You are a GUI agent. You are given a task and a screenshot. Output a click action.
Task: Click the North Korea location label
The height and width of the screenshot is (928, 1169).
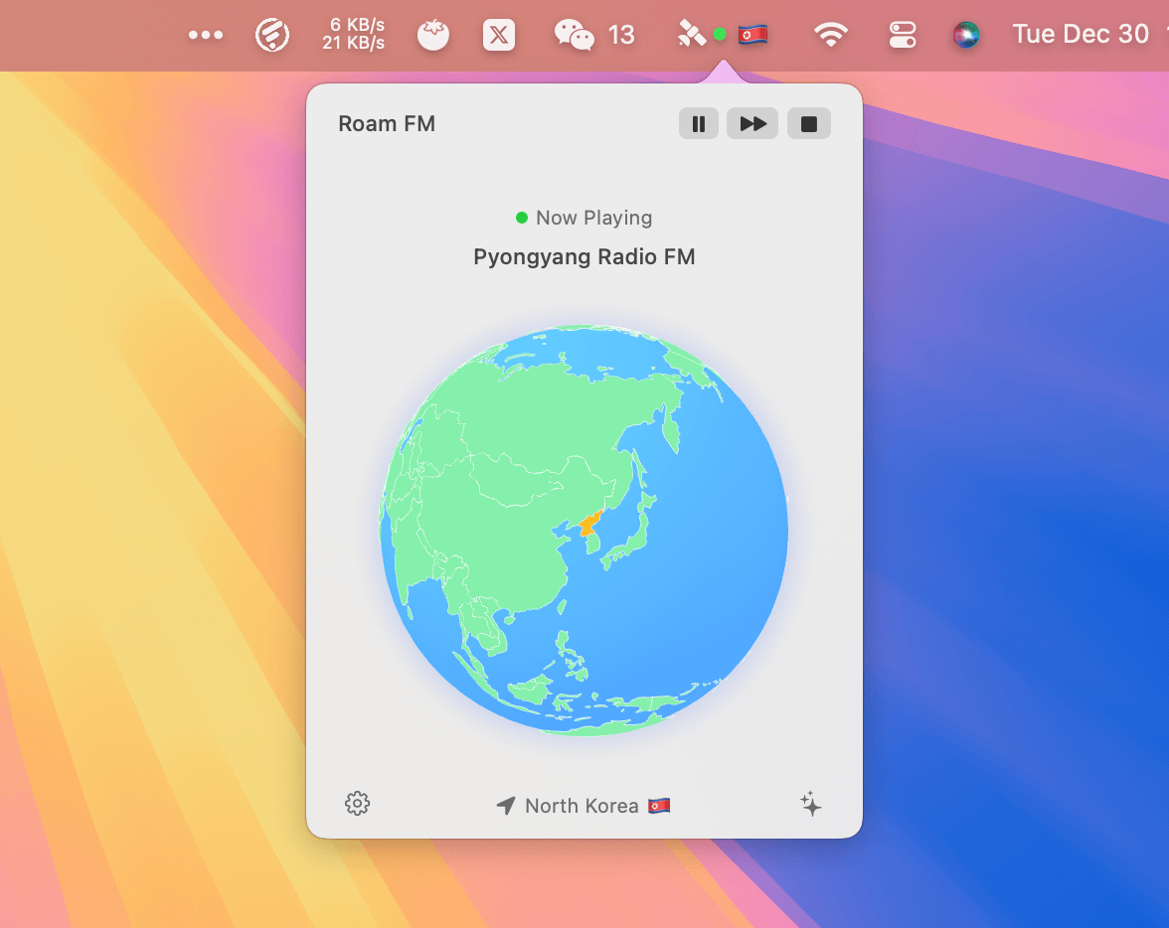(582, 806)
